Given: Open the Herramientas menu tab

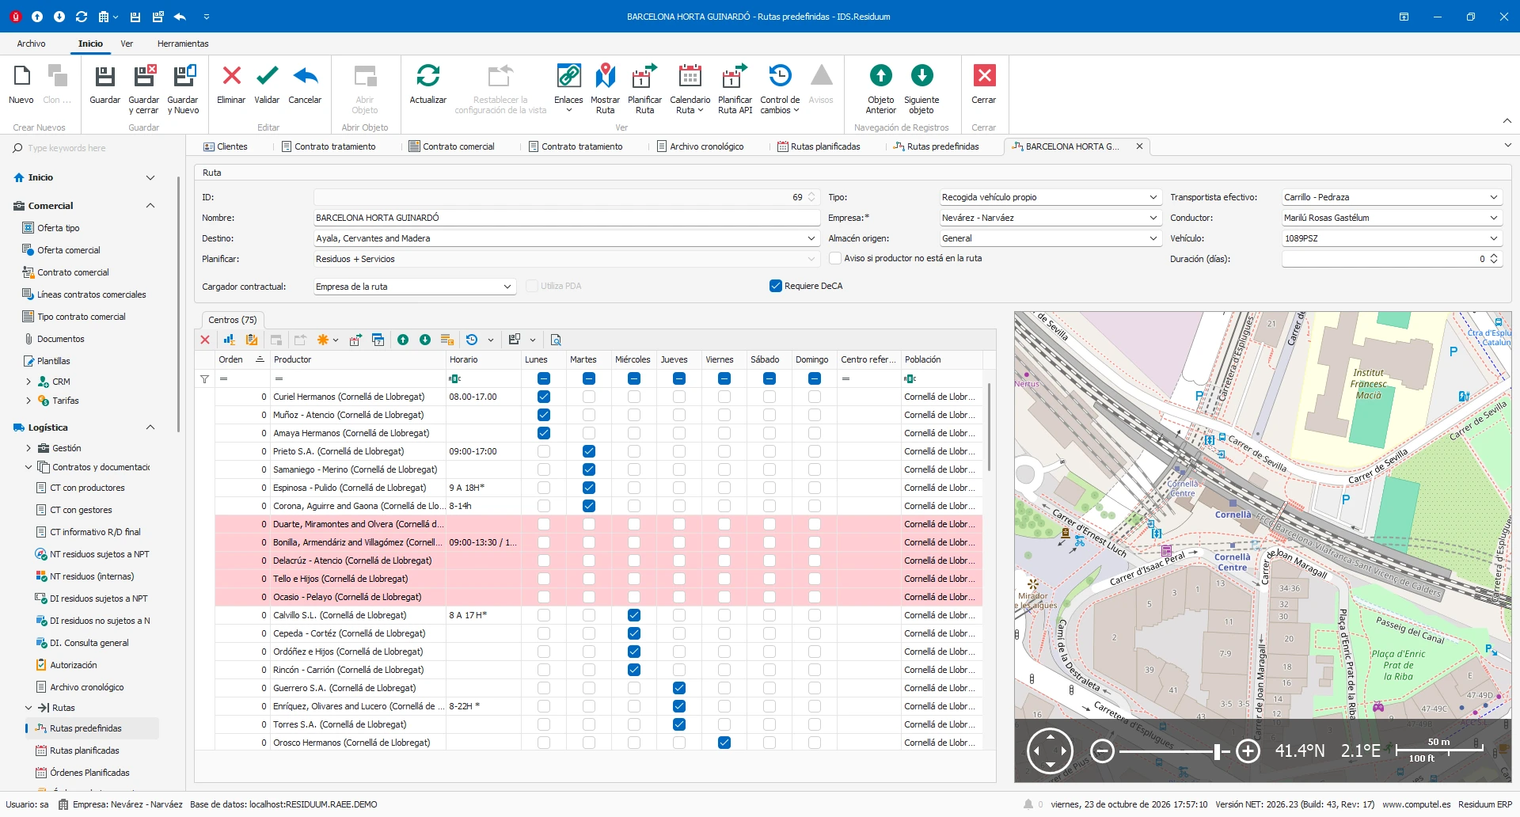Looking at the screenshot, I should click(183, 44).
